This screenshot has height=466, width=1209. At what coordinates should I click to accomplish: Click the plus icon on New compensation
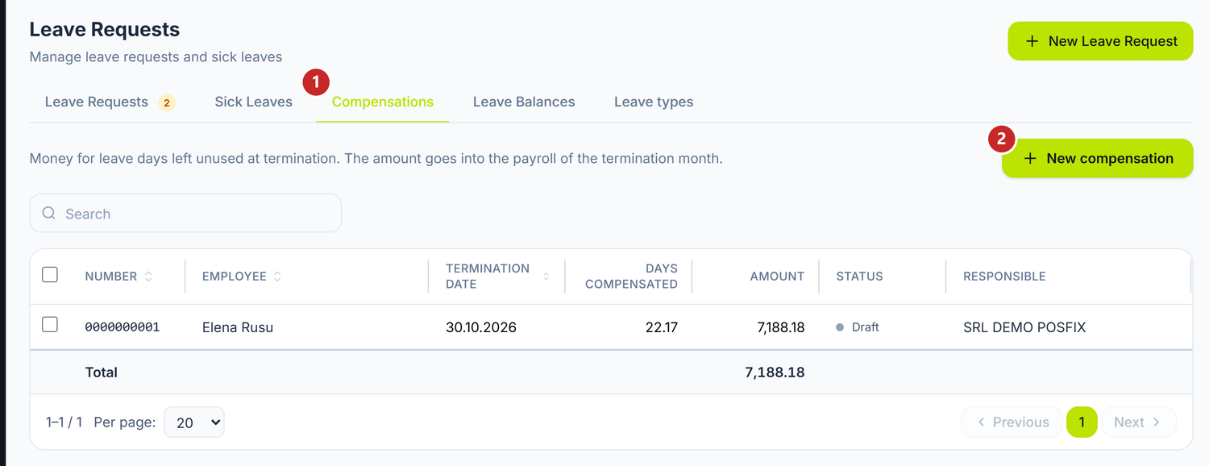click(x=1029, y=159)
